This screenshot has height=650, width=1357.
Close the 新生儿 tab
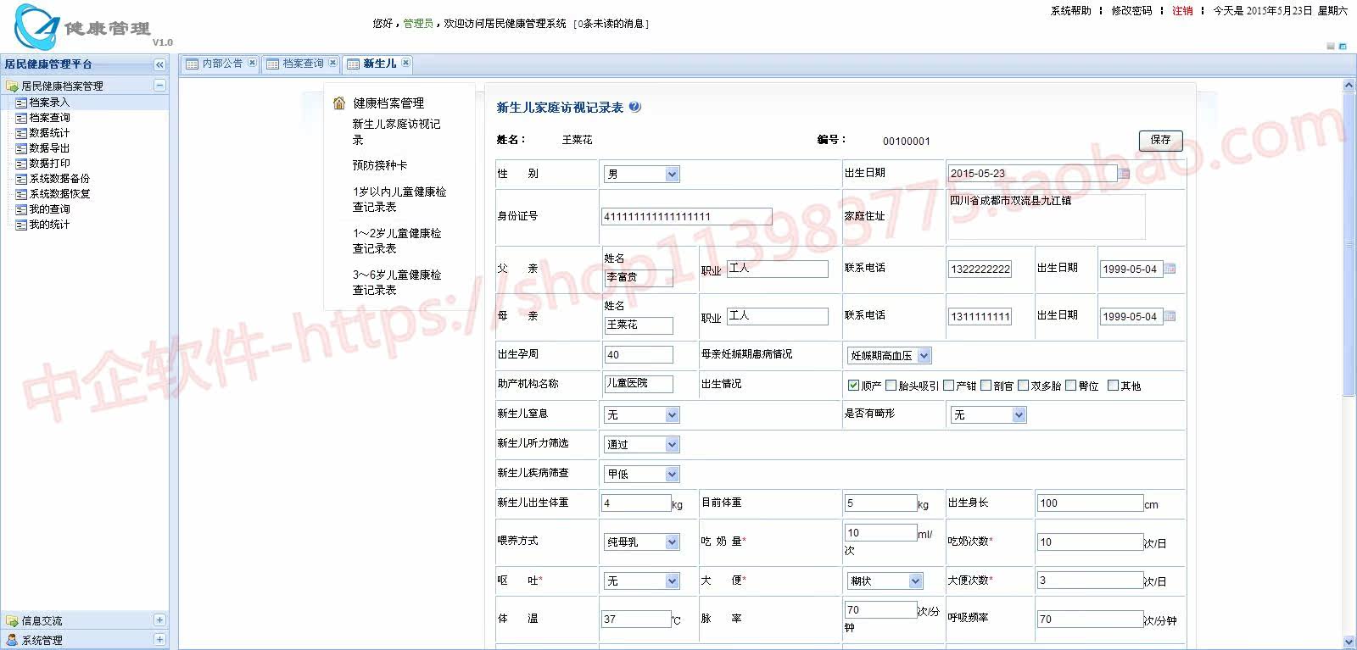click(x=406, y=63)
